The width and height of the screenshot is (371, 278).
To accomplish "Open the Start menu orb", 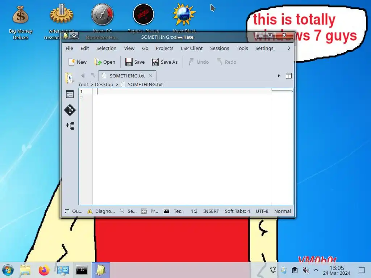I will point(8,270).
